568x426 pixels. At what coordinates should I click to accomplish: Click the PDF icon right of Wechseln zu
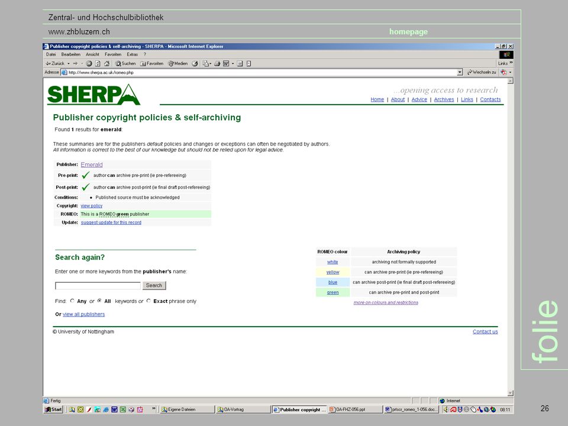point(504,72)
